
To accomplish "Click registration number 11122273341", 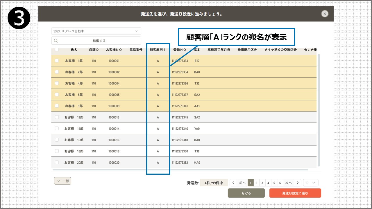I will 180,106.
